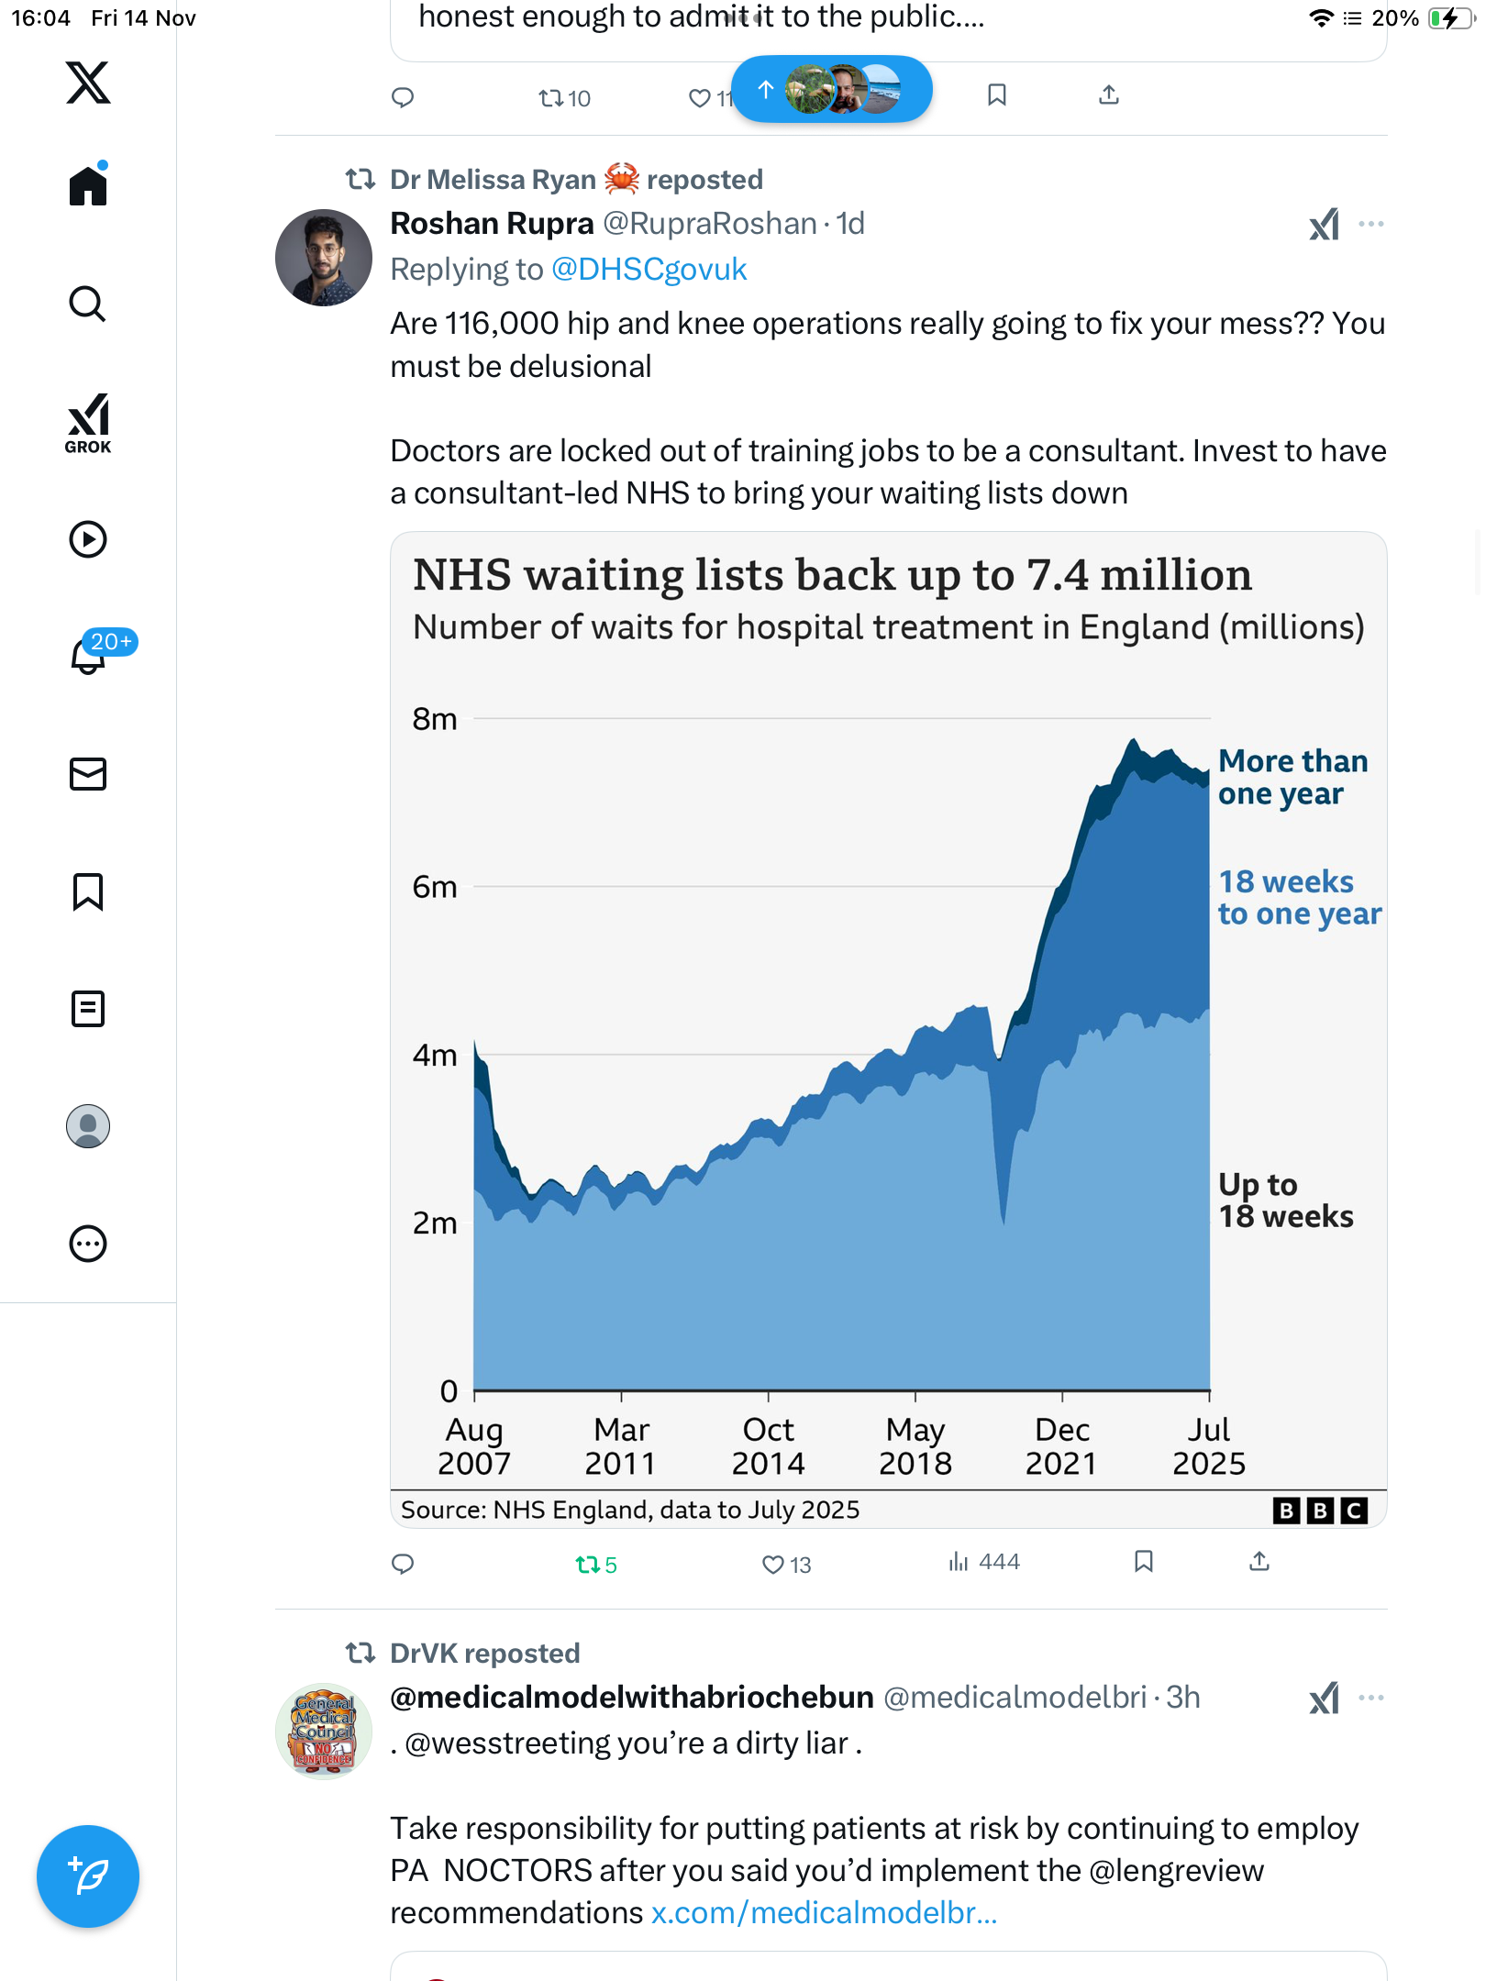Compose a new post with the blue button
Screen dimensions: 1486x1981
pyautogui.click(x=88, y=1876)
